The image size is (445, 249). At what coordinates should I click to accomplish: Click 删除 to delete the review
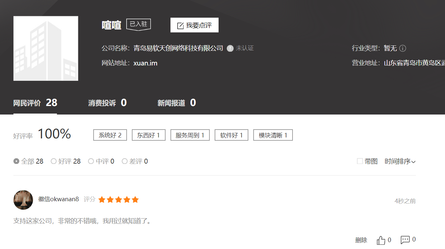point(361,240)
